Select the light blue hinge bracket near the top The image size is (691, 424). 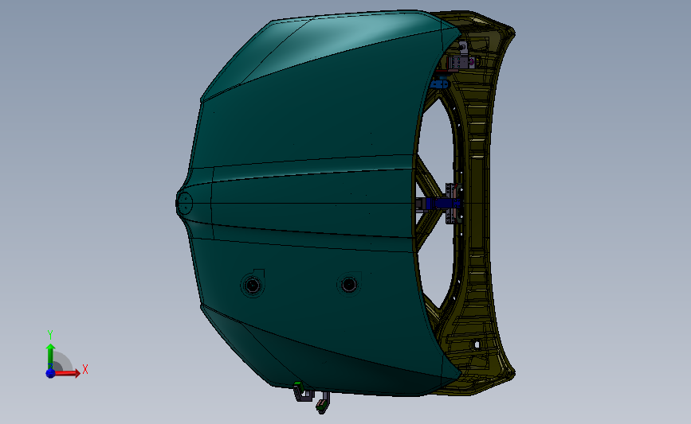pyautogui.click(x=440, y=83)
